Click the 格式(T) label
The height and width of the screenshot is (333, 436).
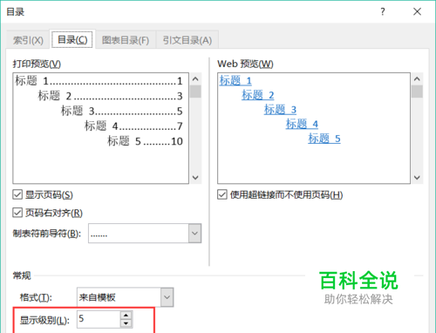(x=36, y=297)
